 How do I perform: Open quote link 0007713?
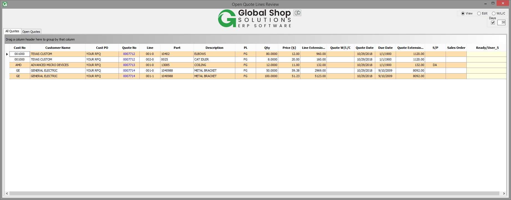(129, 65)
